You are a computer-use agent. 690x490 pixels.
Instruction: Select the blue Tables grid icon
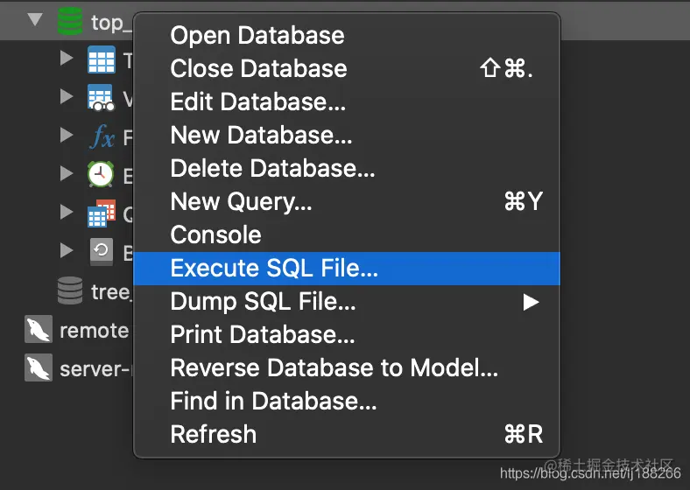[102, 59]
